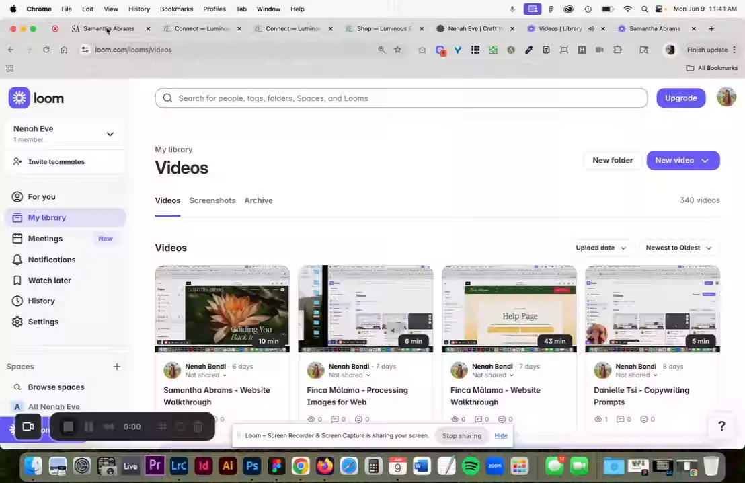Open Firefox from the dock
The height and width of the screenshot is (483, 745).
325,466
